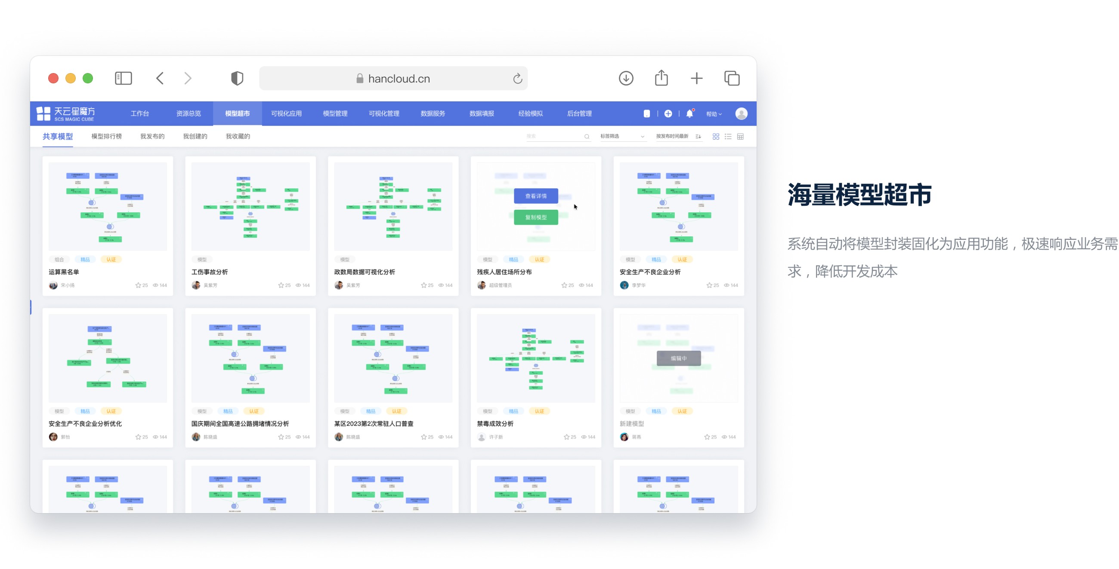The image size is (1119, 569).
Task: Click author avatar 李梦华
Action: click(624, 285)
